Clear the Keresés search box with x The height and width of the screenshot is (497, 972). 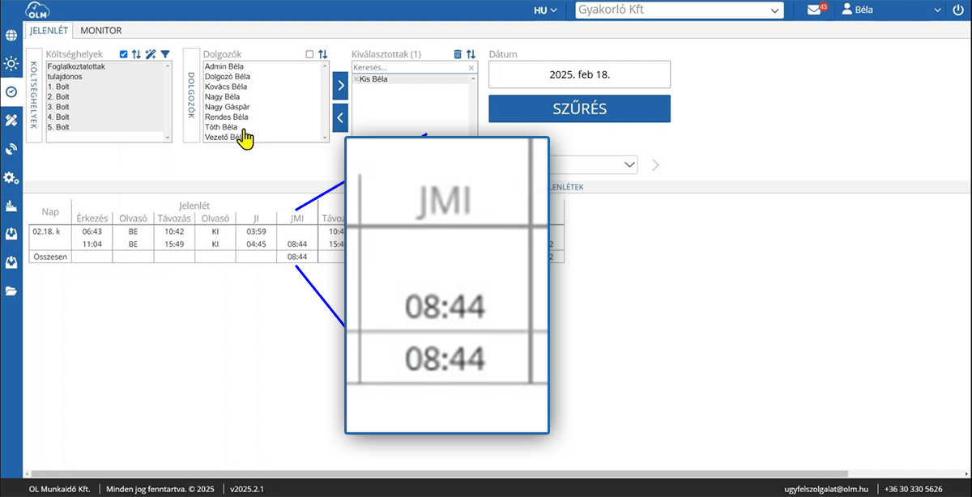(x=471, y=69)
